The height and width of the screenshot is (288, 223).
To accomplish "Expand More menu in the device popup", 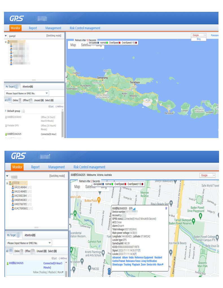I will coord(160,265).
